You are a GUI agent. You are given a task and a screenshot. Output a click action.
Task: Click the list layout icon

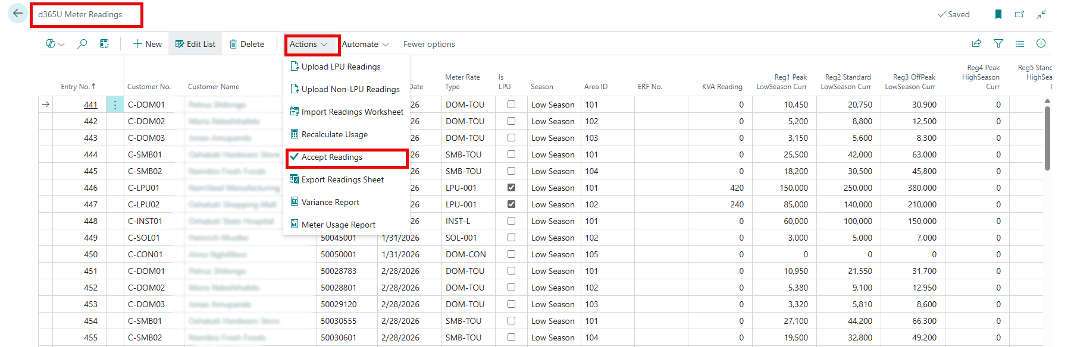pyautogui.click(x=1020, y=43)
